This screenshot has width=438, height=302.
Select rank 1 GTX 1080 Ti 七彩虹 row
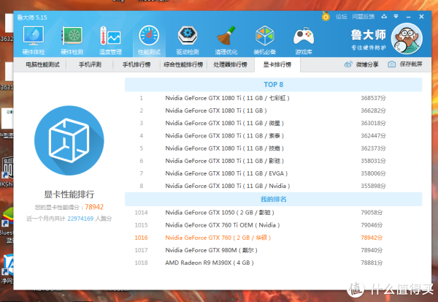pos(273,98)
